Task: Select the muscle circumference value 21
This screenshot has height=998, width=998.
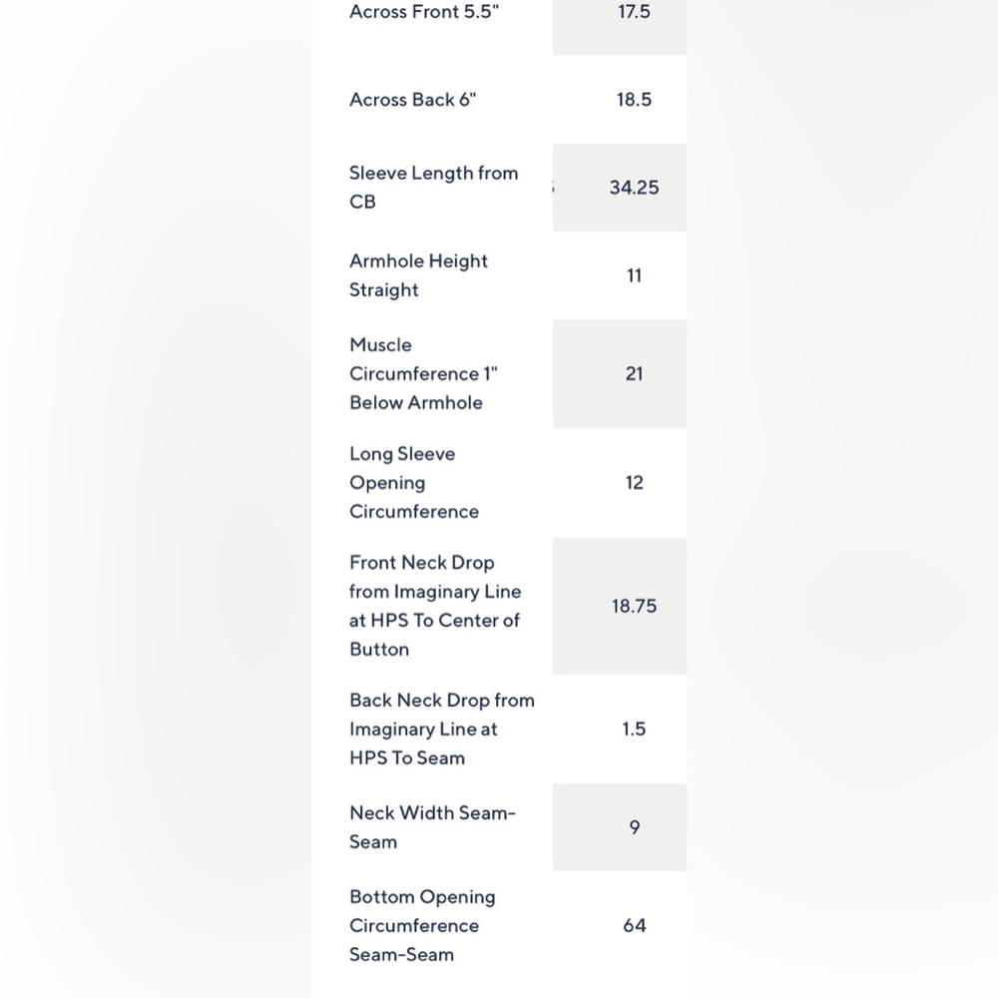Action: click(x=634, y=373)
